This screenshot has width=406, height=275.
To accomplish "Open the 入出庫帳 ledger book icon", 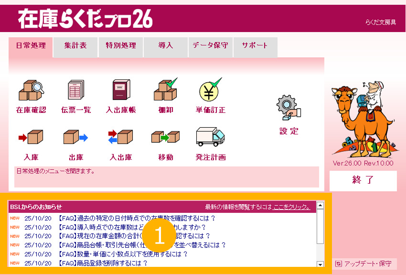I will (121, 90).
